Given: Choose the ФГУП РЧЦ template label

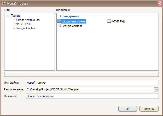Looking at the screenshot, I should [118, 21].
